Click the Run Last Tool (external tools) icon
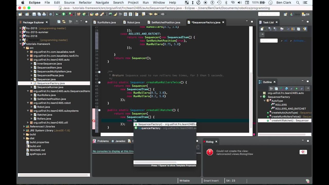 pyautogui.click(x=71, y=14)
